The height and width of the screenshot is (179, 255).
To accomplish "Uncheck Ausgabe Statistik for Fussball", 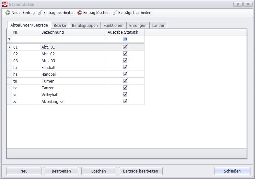I will [x=125, y=67].
